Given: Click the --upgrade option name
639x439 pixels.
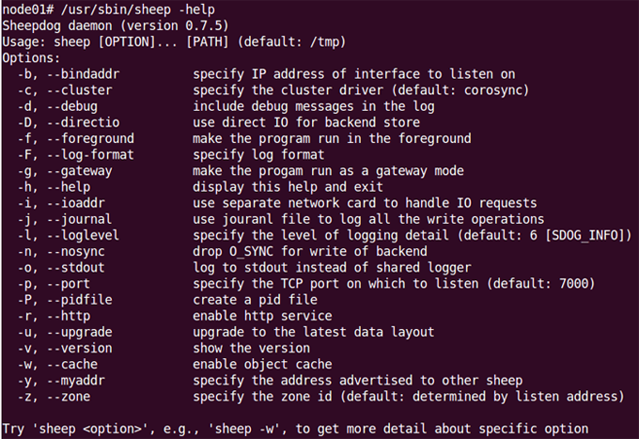Looking at the screenshot, I should coord(80,332).
